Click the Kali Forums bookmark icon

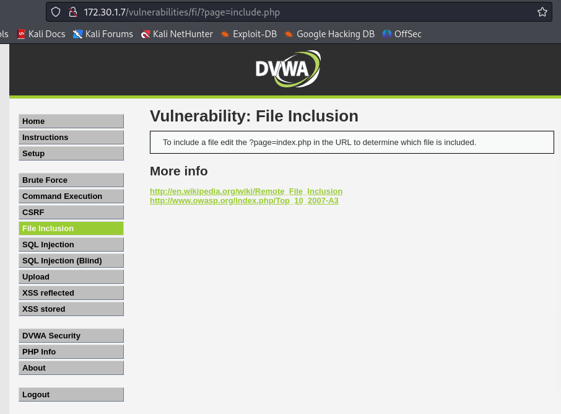(x=77, y=34)
